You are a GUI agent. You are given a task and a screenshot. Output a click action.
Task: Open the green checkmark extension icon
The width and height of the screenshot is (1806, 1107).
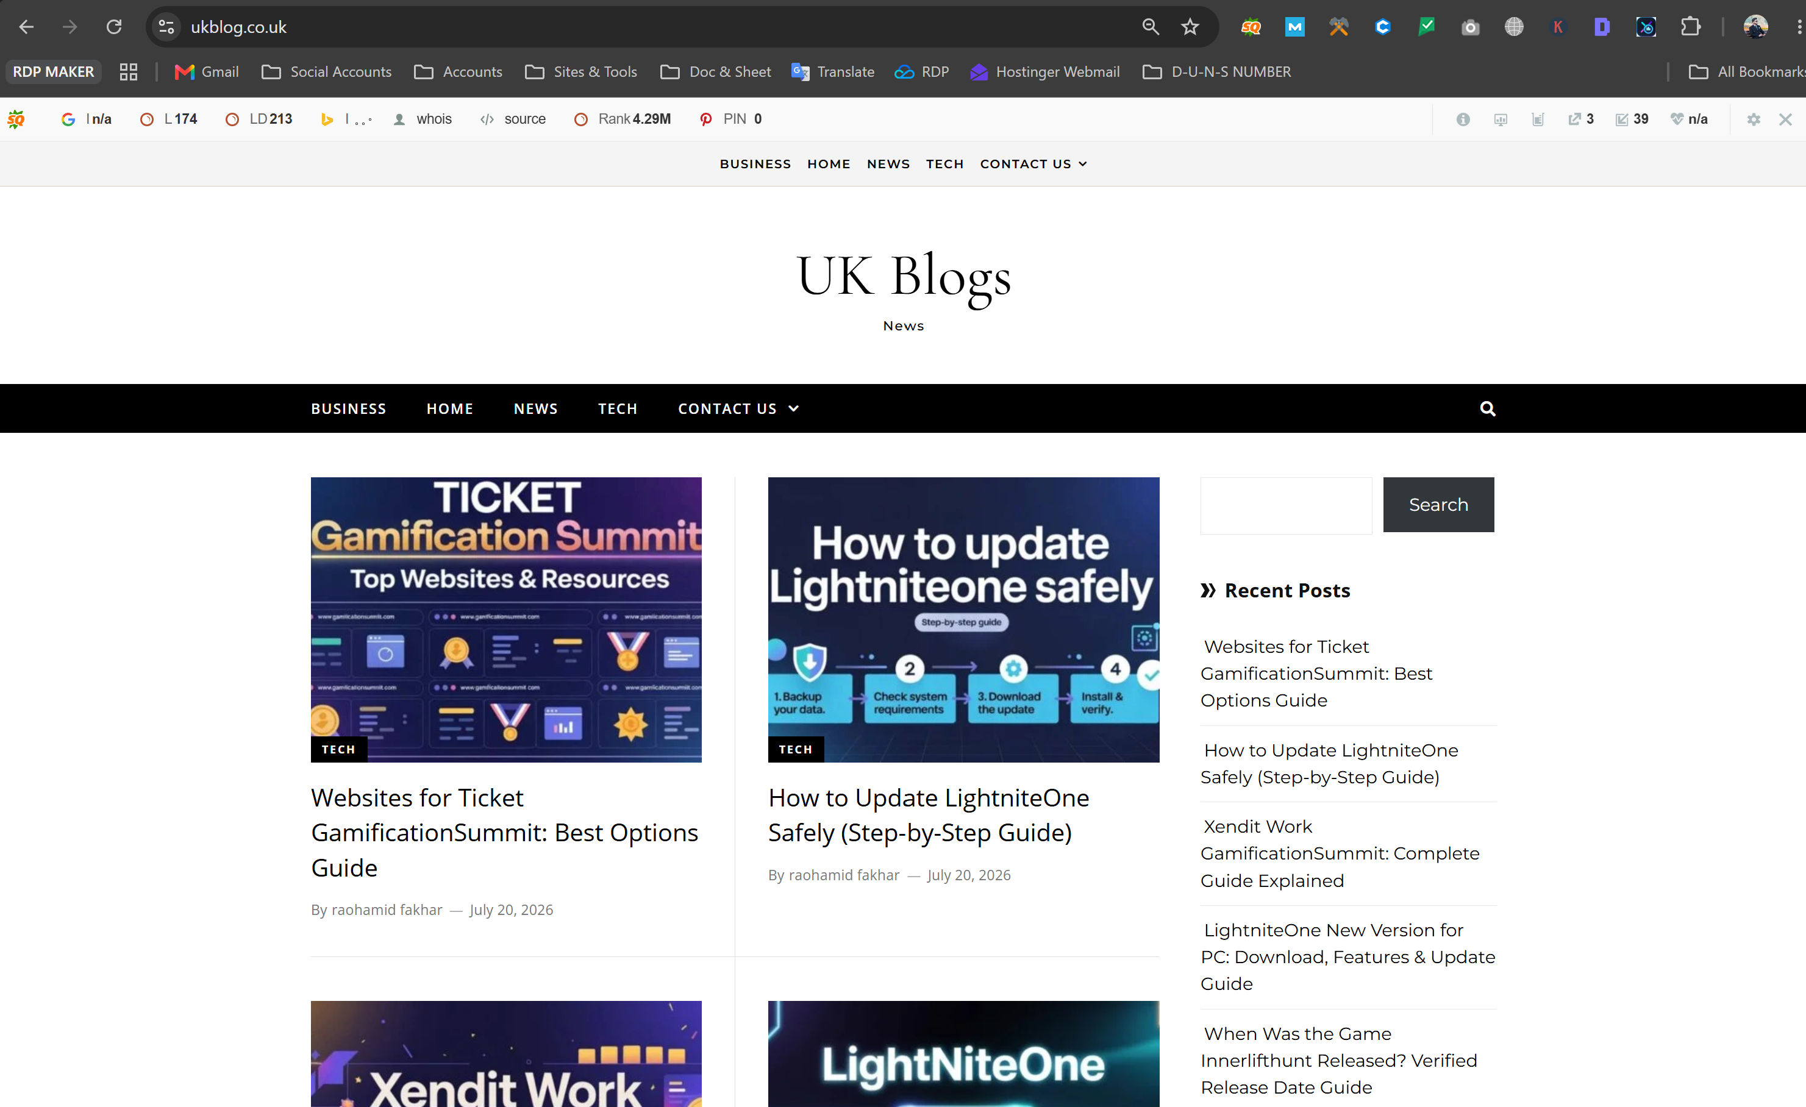(x=1426, y=27)
